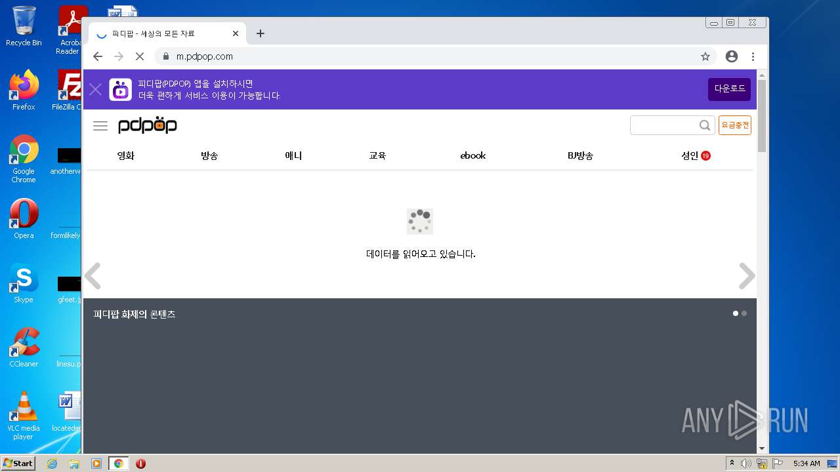Open Acrobat Reader desktop shortcut
This screenshot has height=472, width=840.
pyautogui.click(x=70, y=30)
